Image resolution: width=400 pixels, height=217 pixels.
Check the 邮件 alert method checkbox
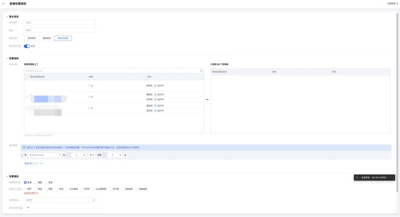[26, 189]
